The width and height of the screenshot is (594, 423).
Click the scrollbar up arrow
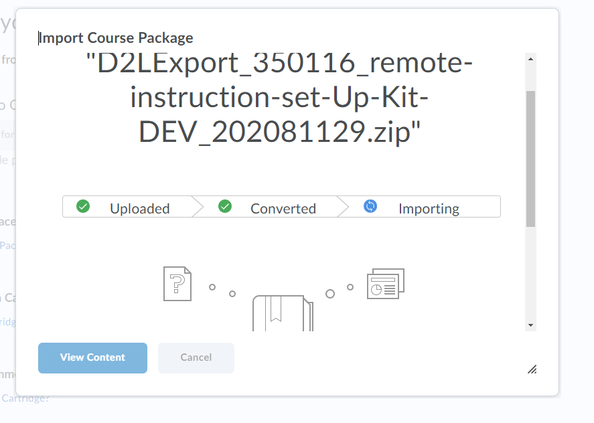[531, 59]
